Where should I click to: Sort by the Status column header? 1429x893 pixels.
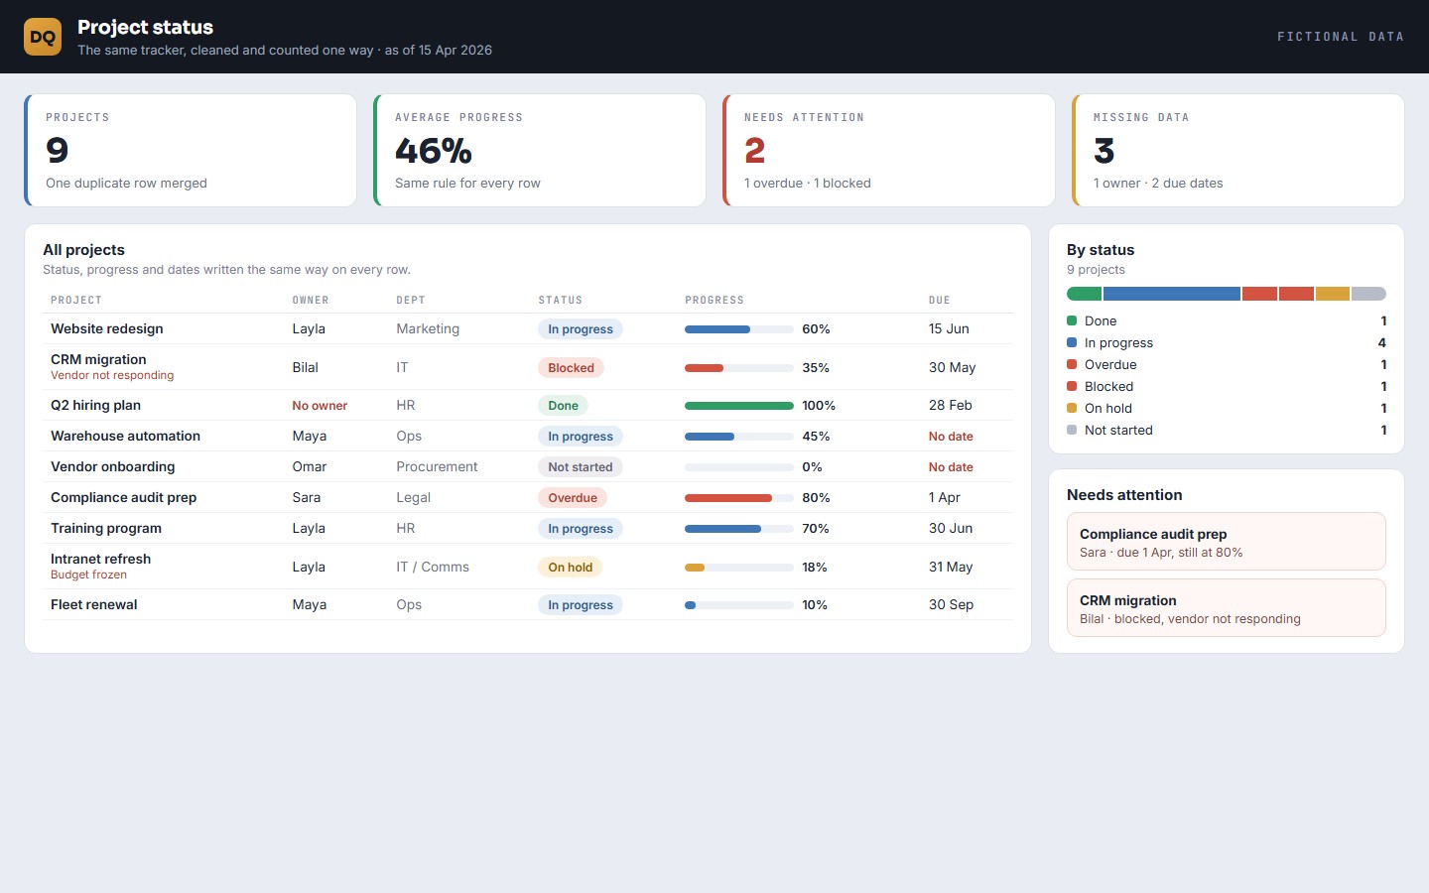561,300
